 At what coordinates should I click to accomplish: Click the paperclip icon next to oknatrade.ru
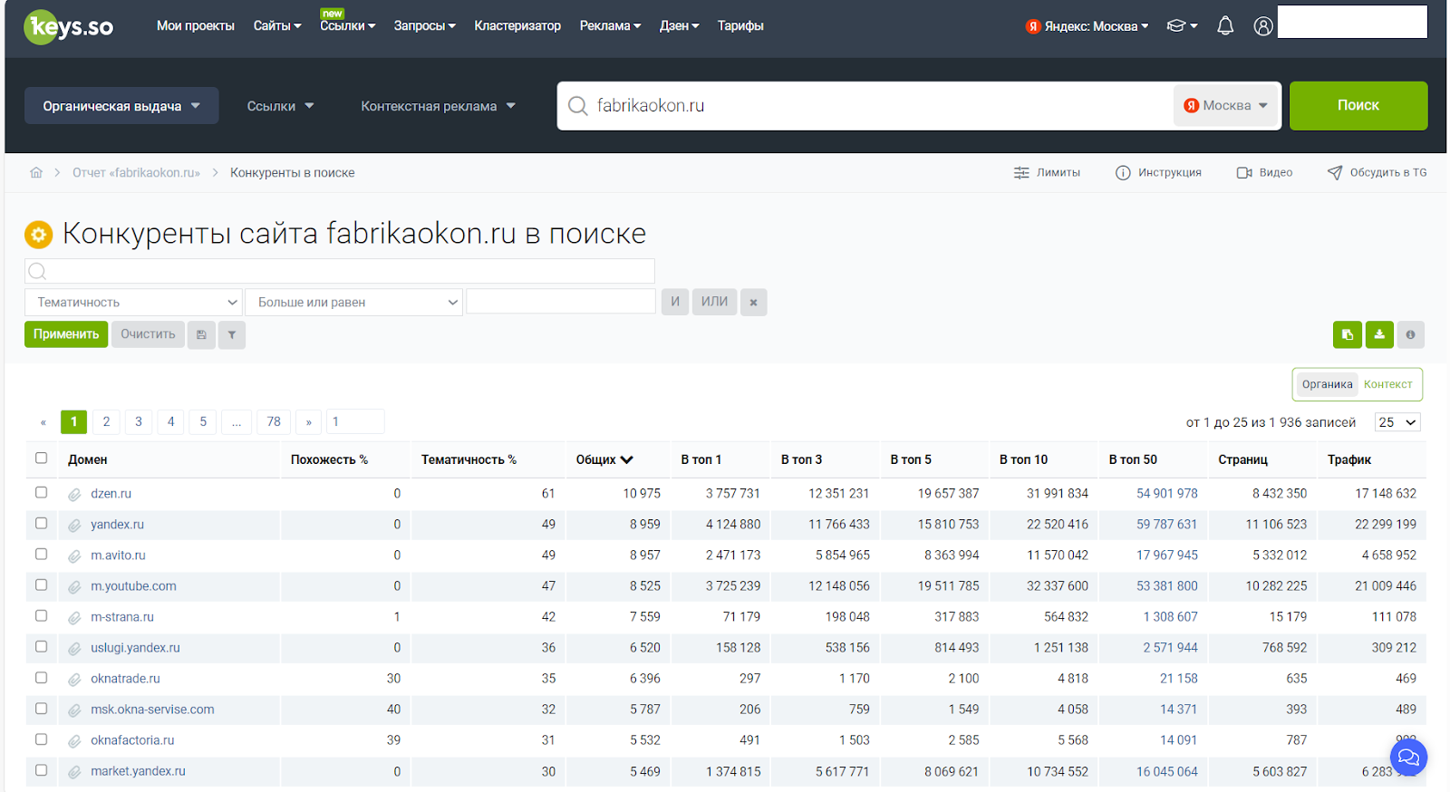74,679
